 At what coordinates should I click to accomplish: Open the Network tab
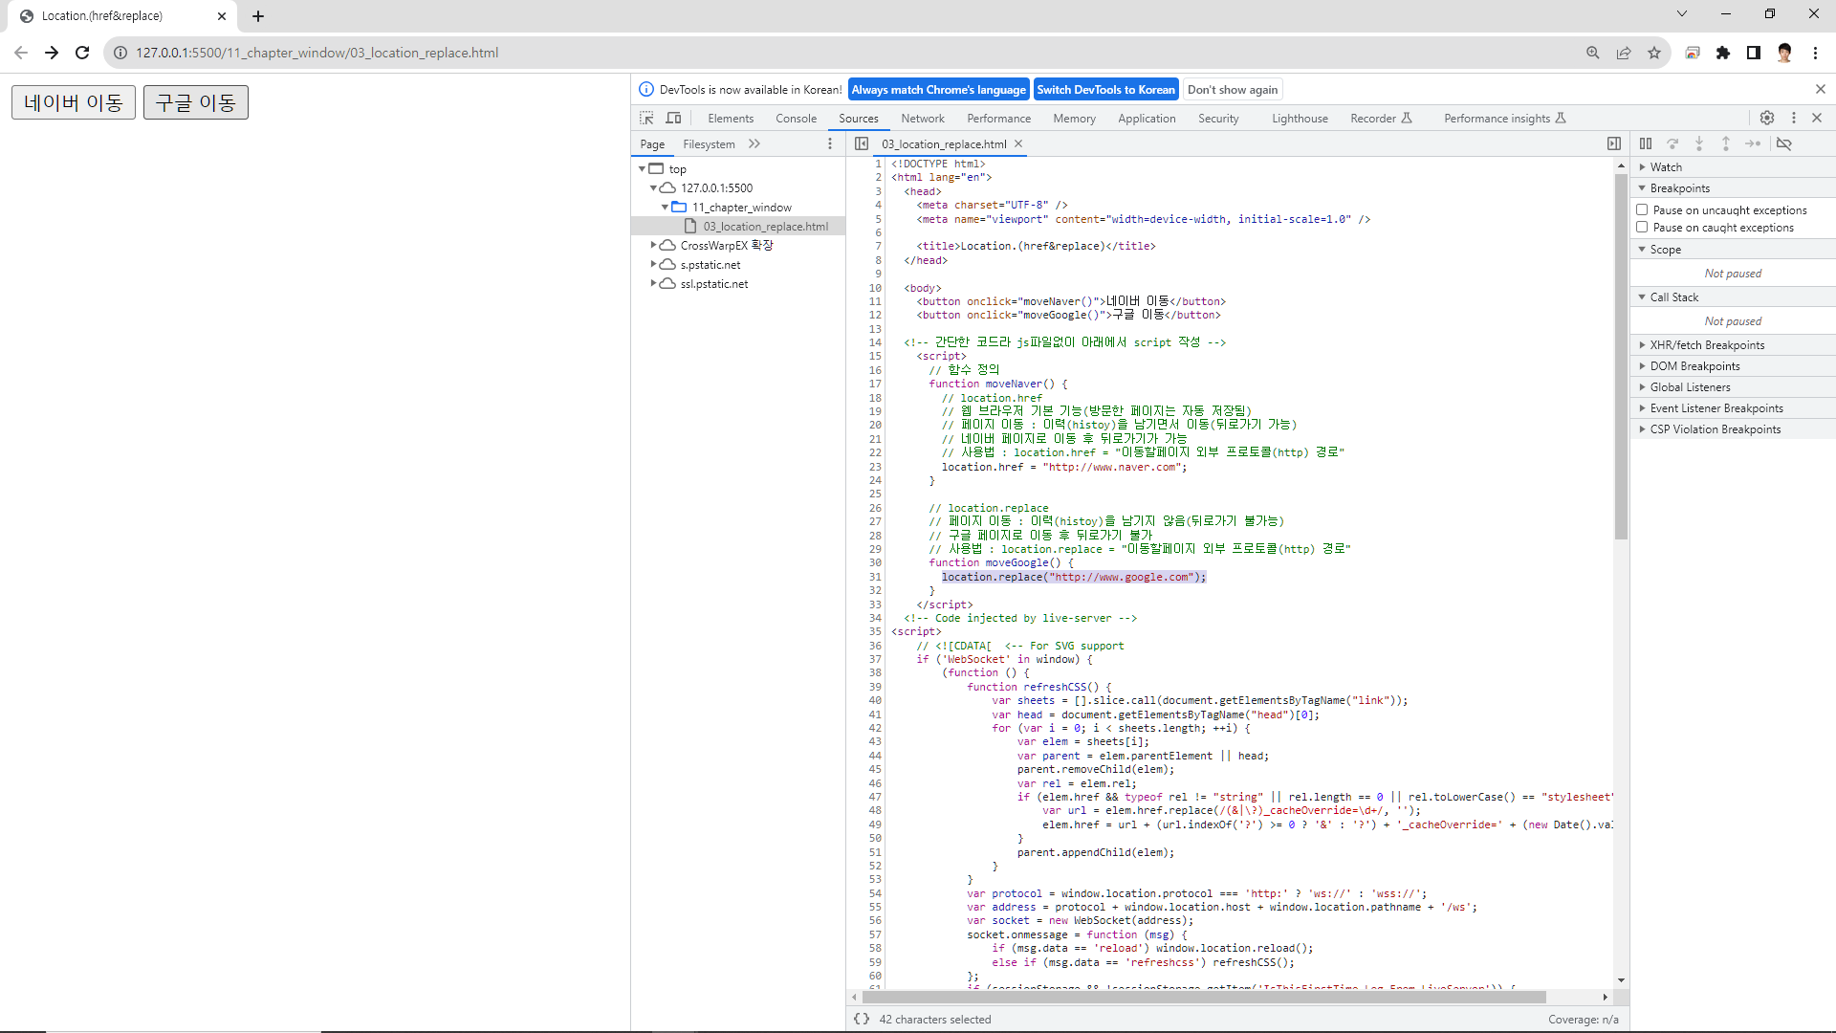pos(922,119)
